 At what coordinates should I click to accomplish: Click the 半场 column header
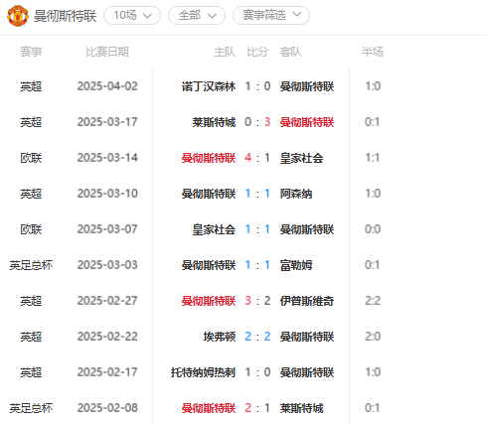(373, 52)
